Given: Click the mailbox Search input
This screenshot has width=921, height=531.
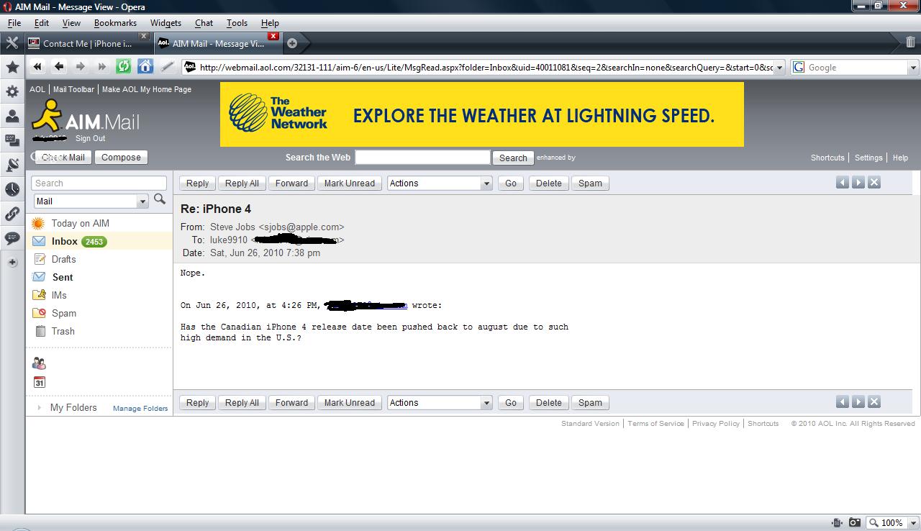Looking at the screenshot, I should 100,183.
